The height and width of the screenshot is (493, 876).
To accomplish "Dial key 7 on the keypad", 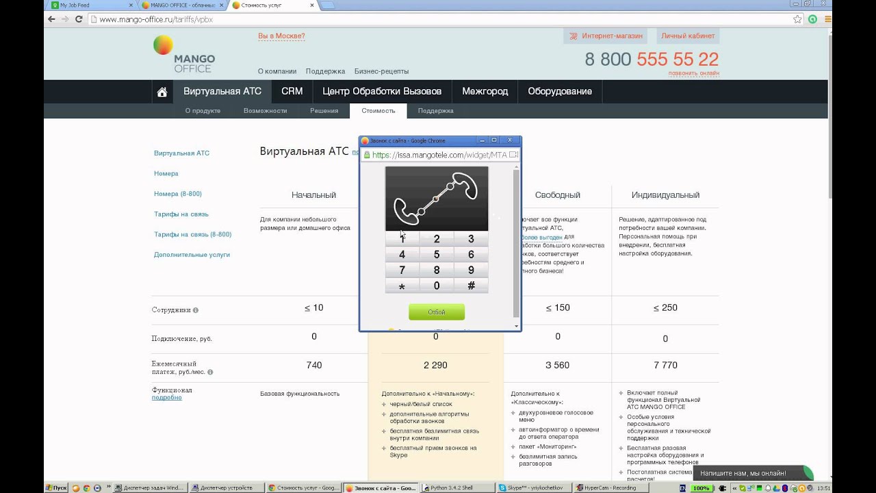I will tap(402, 270).
